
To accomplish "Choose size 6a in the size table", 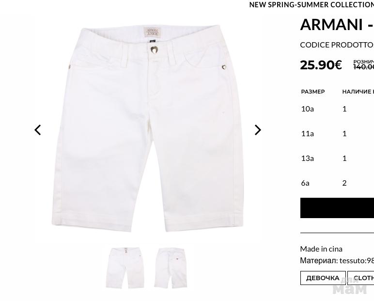I will point(305,183).
